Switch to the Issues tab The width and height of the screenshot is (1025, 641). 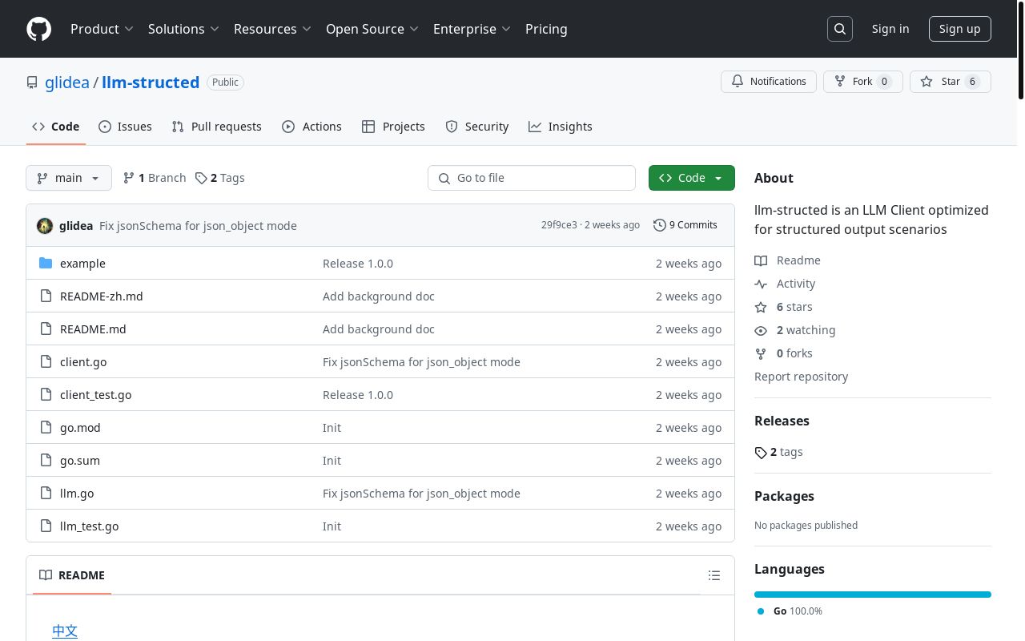(125, 127)
